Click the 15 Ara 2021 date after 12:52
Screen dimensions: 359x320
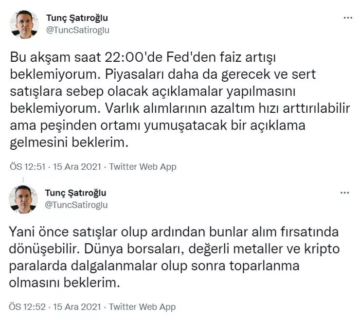[x=77, y=307]
